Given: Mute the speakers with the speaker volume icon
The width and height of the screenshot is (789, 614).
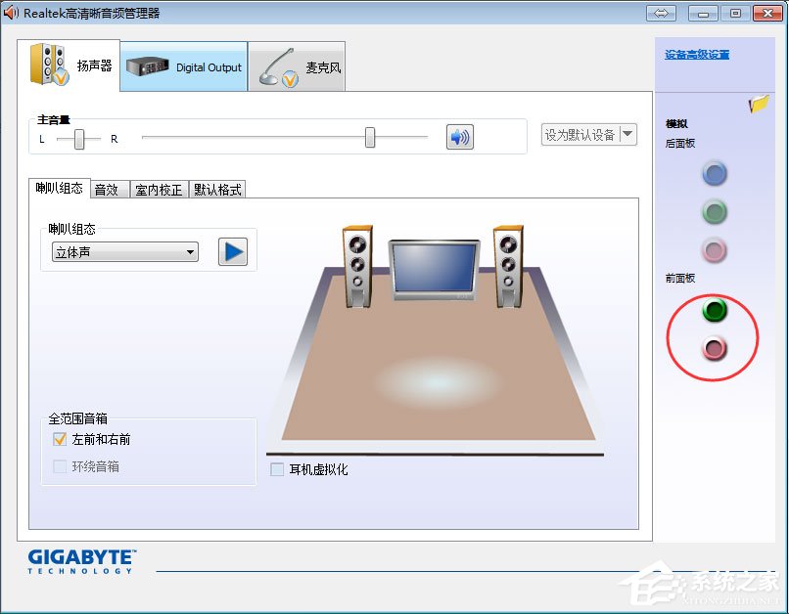Looking at the screenshot, I should point(458,137).
